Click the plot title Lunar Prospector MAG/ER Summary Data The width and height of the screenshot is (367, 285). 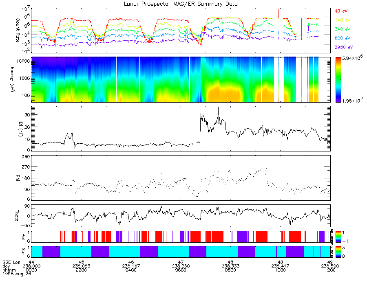tap(181, 4)
